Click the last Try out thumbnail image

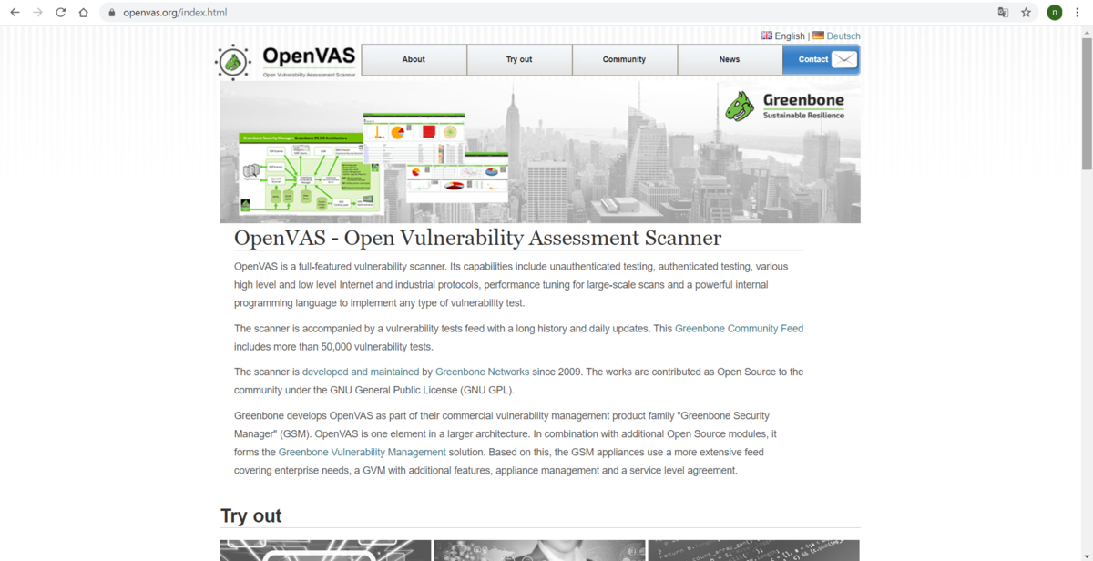(x=753, y=550)
